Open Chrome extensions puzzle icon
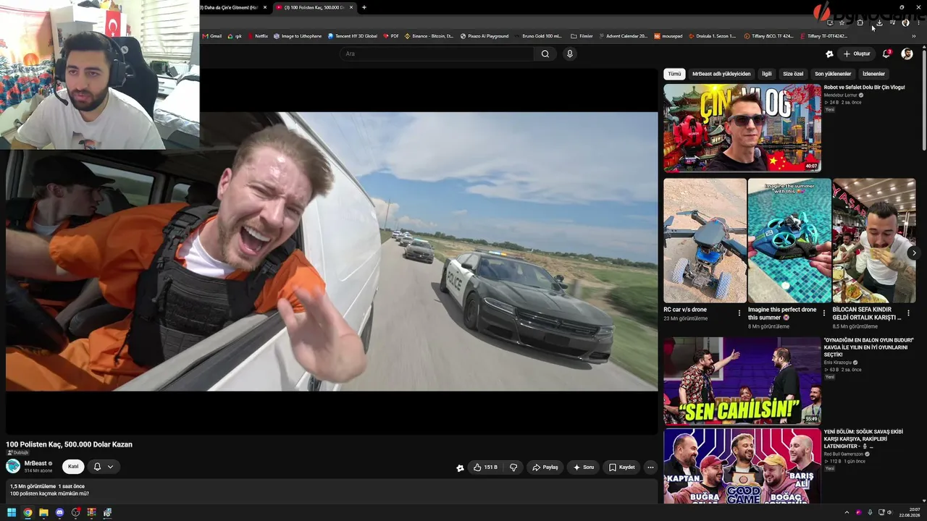The width and height of the screenshot is (927, 521). point(860,22)
